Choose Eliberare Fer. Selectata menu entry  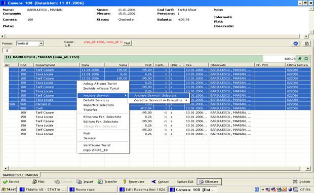tap(103, 117)
